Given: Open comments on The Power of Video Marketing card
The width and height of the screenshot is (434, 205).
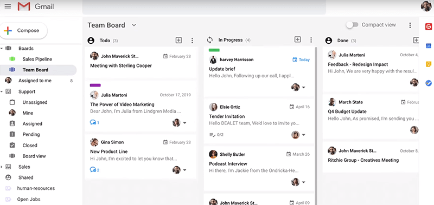Looking at the screenshot, I should 94,122.
